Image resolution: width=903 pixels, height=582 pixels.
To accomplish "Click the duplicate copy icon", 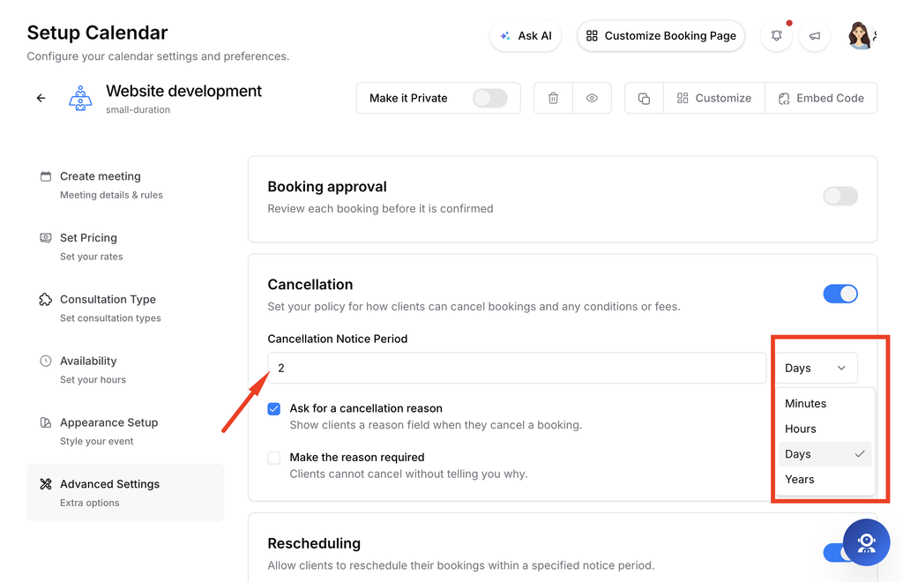I will [644, 99].
